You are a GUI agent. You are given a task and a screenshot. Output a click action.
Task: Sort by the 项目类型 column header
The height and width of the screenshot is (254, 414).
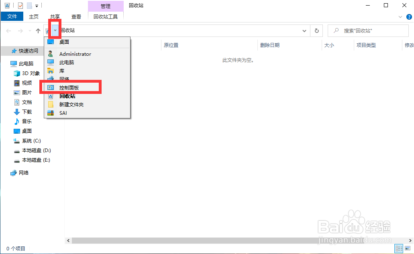click(366, 45)
